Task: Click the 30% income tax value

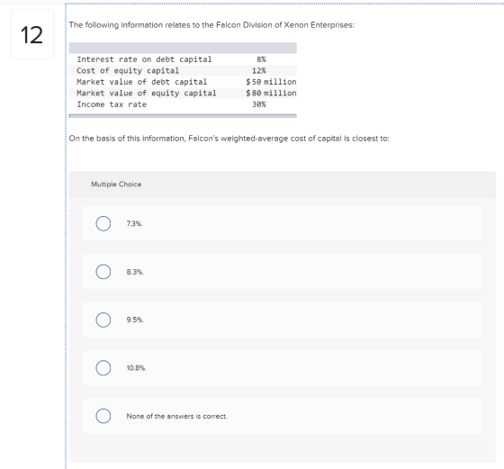Action: [x=259, y=104]
